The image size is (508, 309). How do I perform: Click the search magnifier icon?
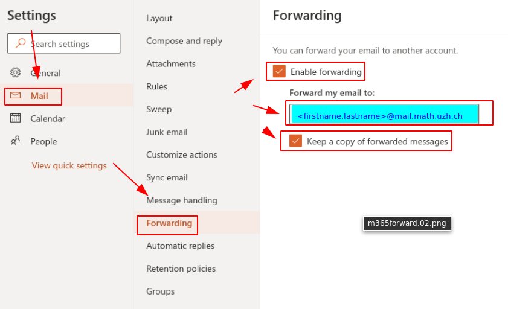[21, 43]
